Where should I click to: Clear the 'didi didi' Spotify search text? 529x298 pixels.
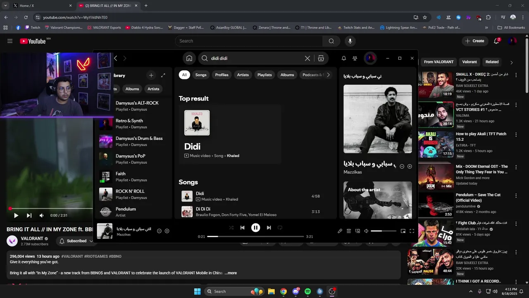(307, 58)
